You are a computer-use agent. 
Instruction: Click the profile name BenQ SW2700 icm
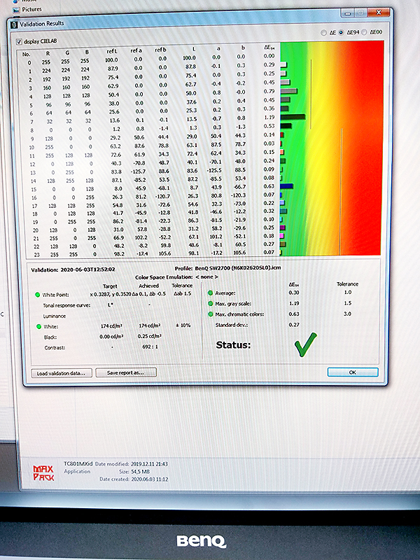click(238, 268)
